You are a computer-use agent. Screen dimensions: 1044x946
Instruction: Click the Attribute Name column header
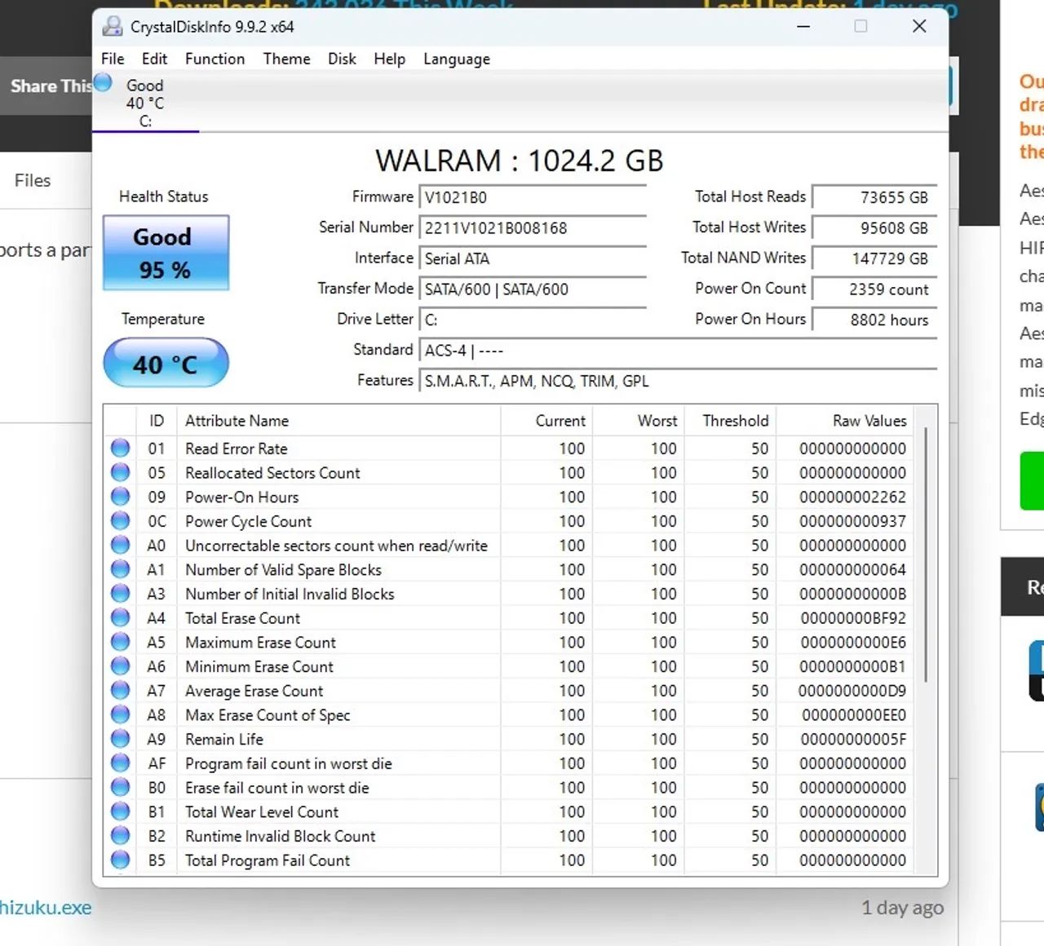click(x=338, y=421)
